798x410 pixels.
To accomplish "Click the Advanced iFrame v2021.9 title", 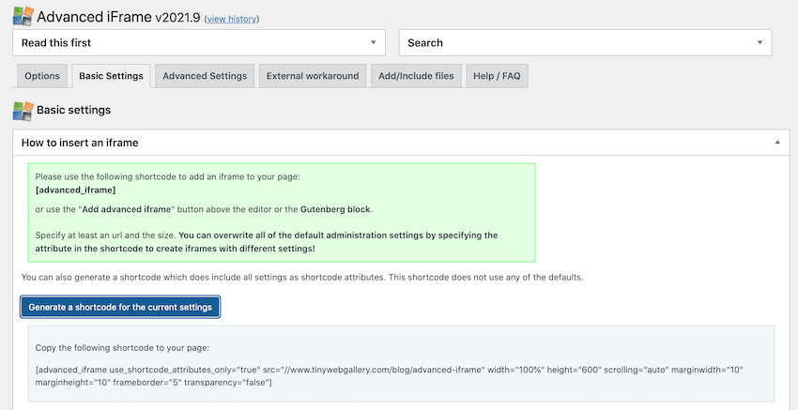I will point(118,17).
